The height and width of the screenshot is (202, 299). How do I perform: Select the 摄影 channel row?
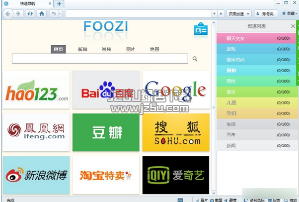tap(256, 70)
